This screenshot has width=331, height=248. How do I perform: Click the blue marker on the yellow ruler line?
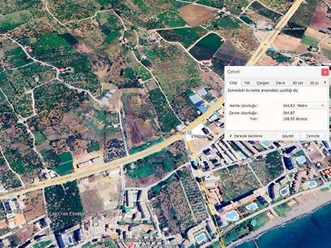pos(195,163)
